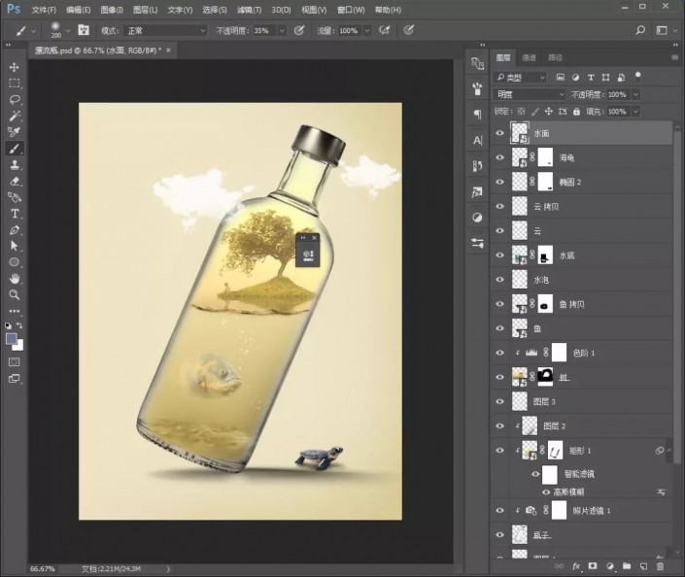Toggle Quick Mask mode
This screenshot has width=685, height=577.
[14, 362]
